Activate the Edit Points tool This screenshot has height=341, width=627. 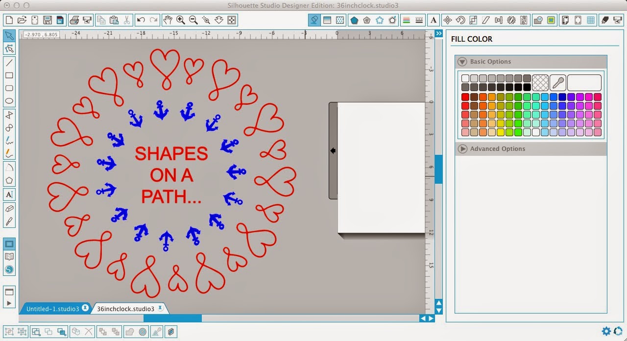[x=9, y=48]
